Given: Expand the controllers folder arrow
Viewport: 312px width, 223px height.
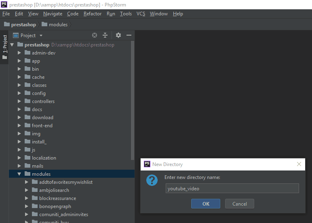Looking at the screenshot, I should click(x=19, y=101).
